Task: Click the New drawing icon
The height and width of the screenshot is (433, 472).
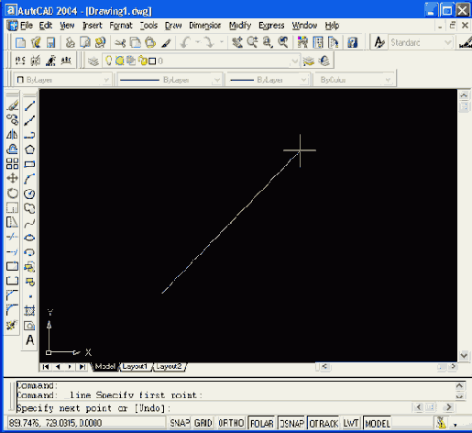Action: (x=20, y=42)
